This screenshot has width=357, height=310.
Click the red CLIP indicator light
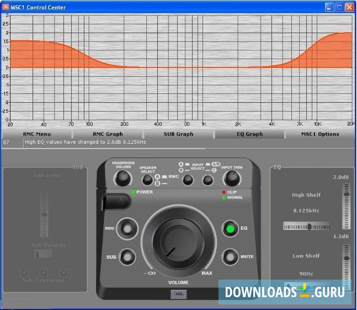224,192
